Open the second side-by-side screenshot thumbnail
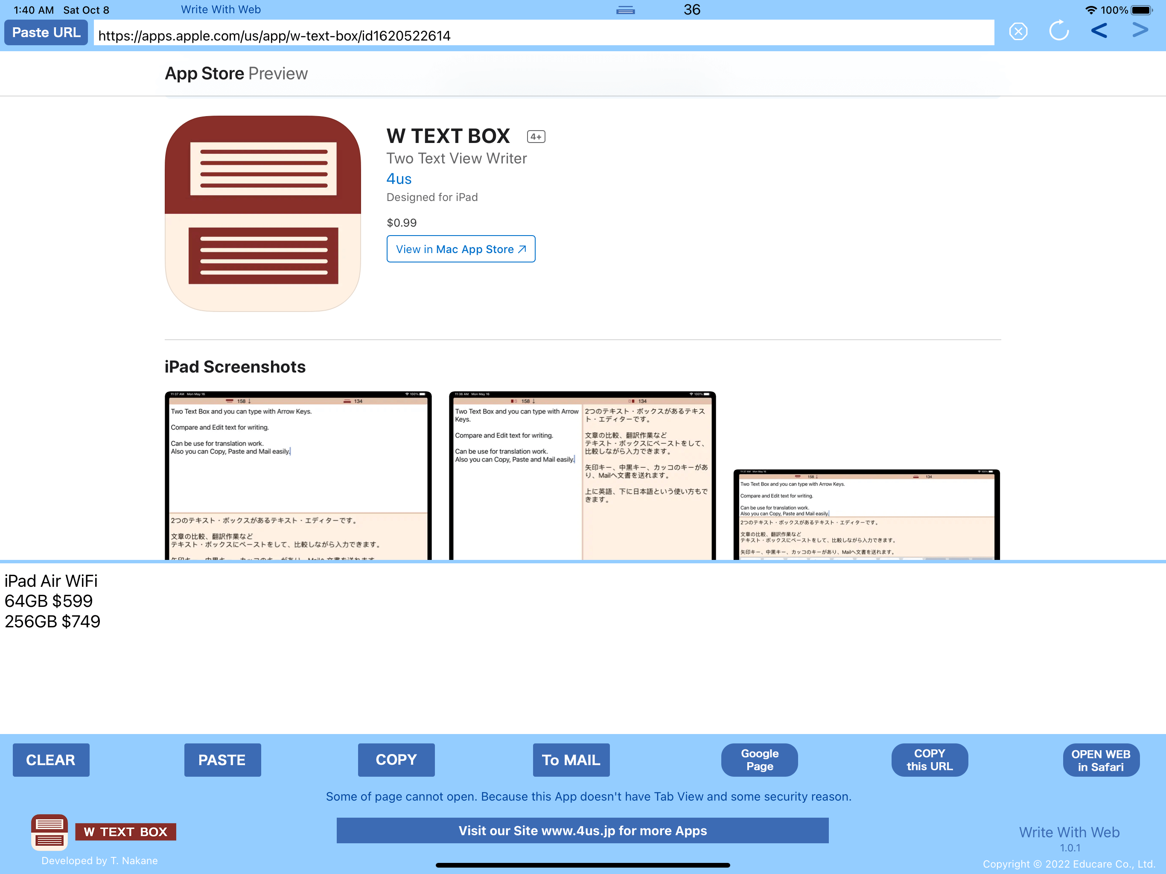 (x=583, y=475)
